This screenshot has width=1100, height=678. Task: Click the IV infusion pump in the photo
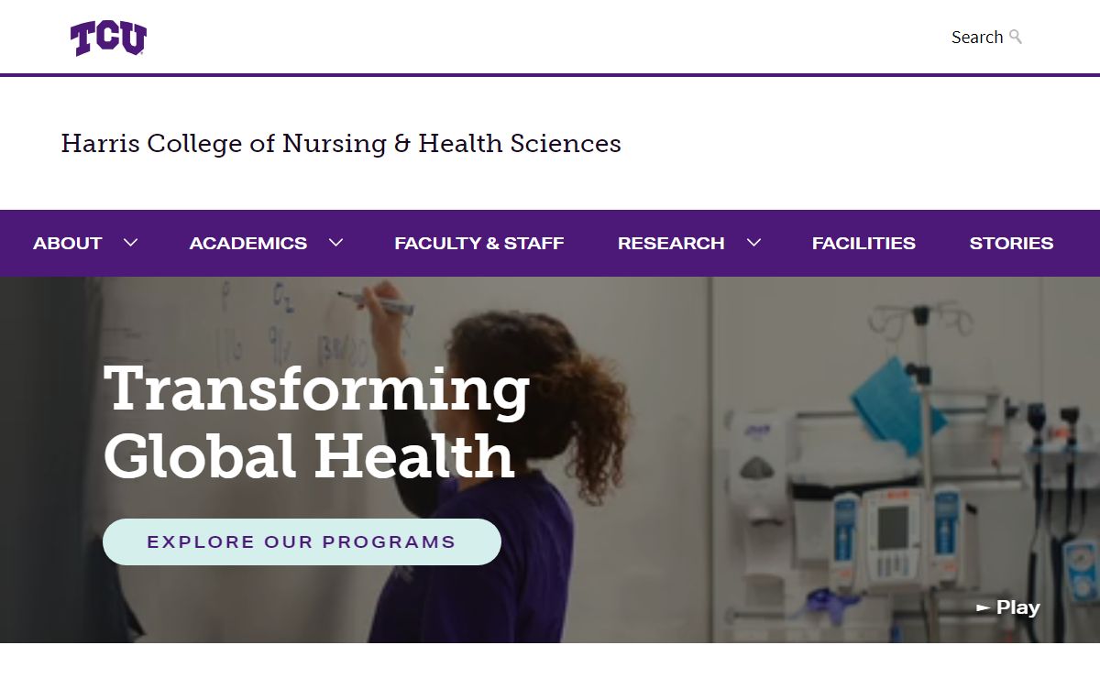[x=892, y=536]
